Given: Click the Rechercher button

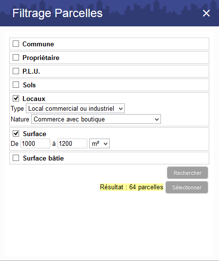Looking at the screenshot, I should pos(188,173).
